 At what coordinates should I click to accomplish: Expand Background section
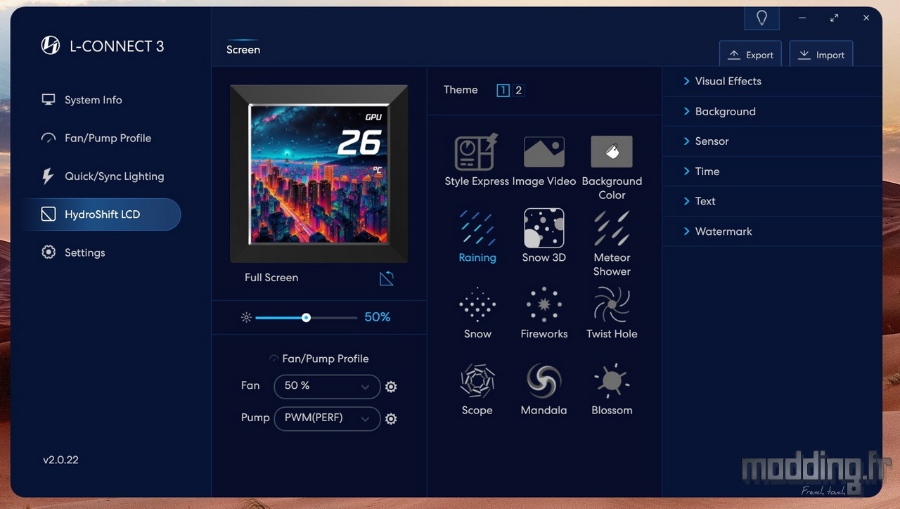pyautogui.click(x=772, y=112)
